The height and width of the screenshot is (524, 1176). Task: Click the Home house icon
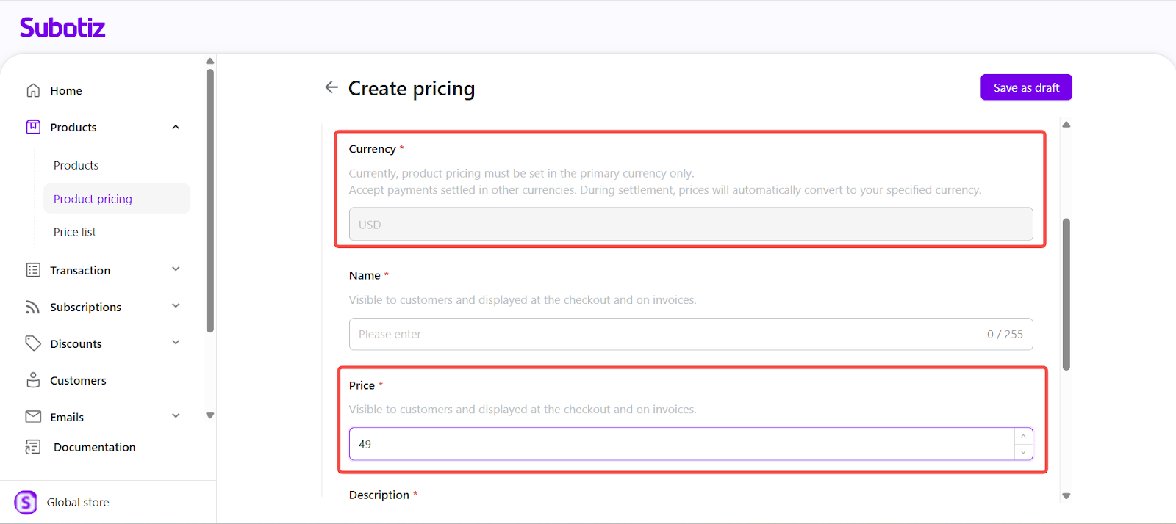click(33, 90)
